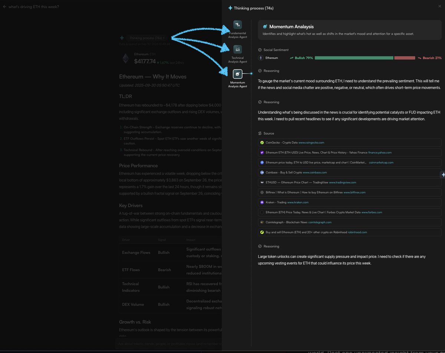Open the coinmarketcap.com link
The width and height of the screenshot is (445, 353).
[x=381, y=162]
